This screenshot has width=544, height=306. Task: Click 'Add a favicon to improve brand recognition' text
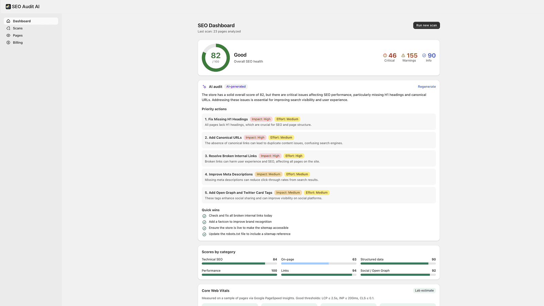(x=240, y=222)
